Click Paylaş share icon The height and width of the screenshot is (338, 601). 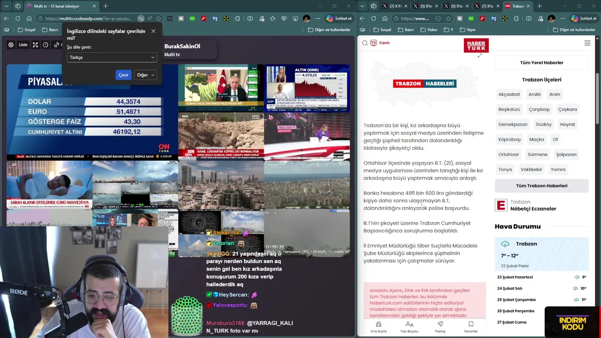(440, 327)
